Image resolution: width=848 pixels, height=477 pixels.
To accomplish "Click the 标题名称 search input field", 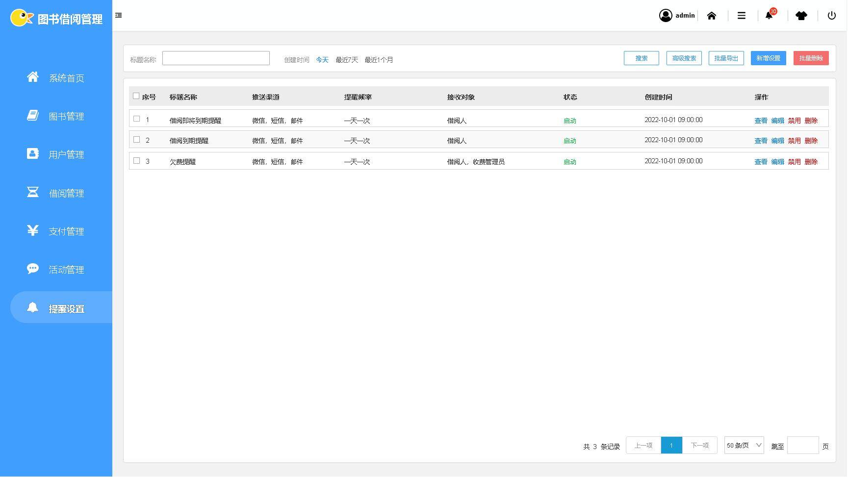I will point(216,58).
